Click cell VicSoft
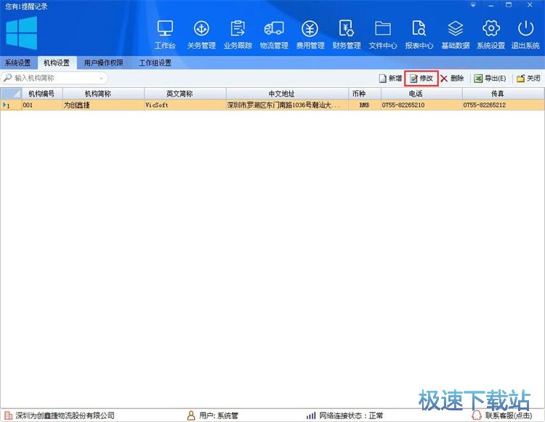545x422 pixels. (185, 105)
